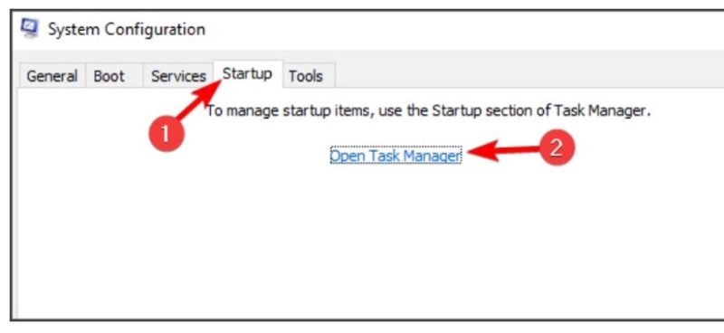Go to the Services tab
Image resolution: width=724 pixels, height=333 pixels.
(178, 76)
